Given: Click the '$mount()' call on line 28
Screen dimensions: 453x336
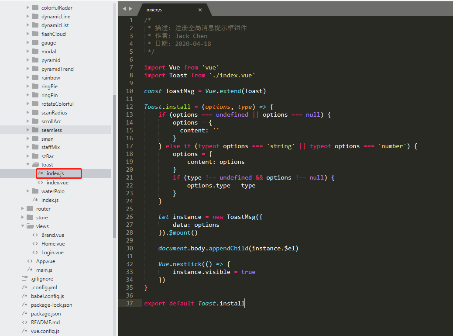Looking at the screenshot, I should pyautogui.click(x=183, y=233).
